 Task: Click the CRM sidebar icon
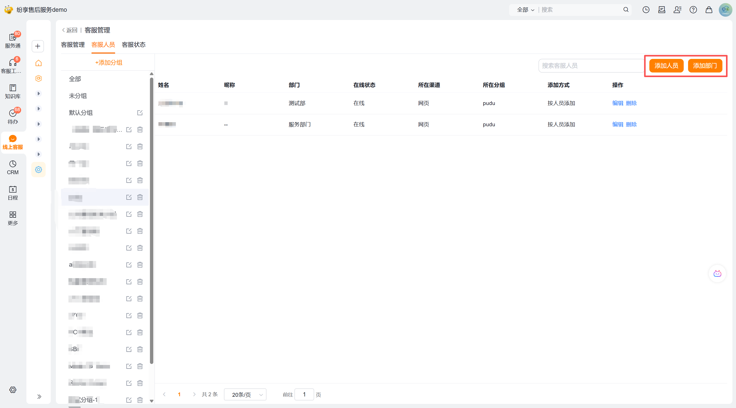click(x=13, y=167)
